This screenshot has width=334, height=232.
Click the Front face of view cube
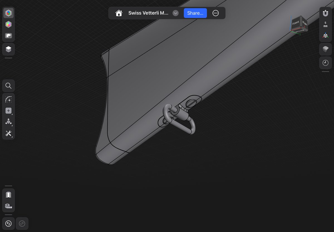296,23
